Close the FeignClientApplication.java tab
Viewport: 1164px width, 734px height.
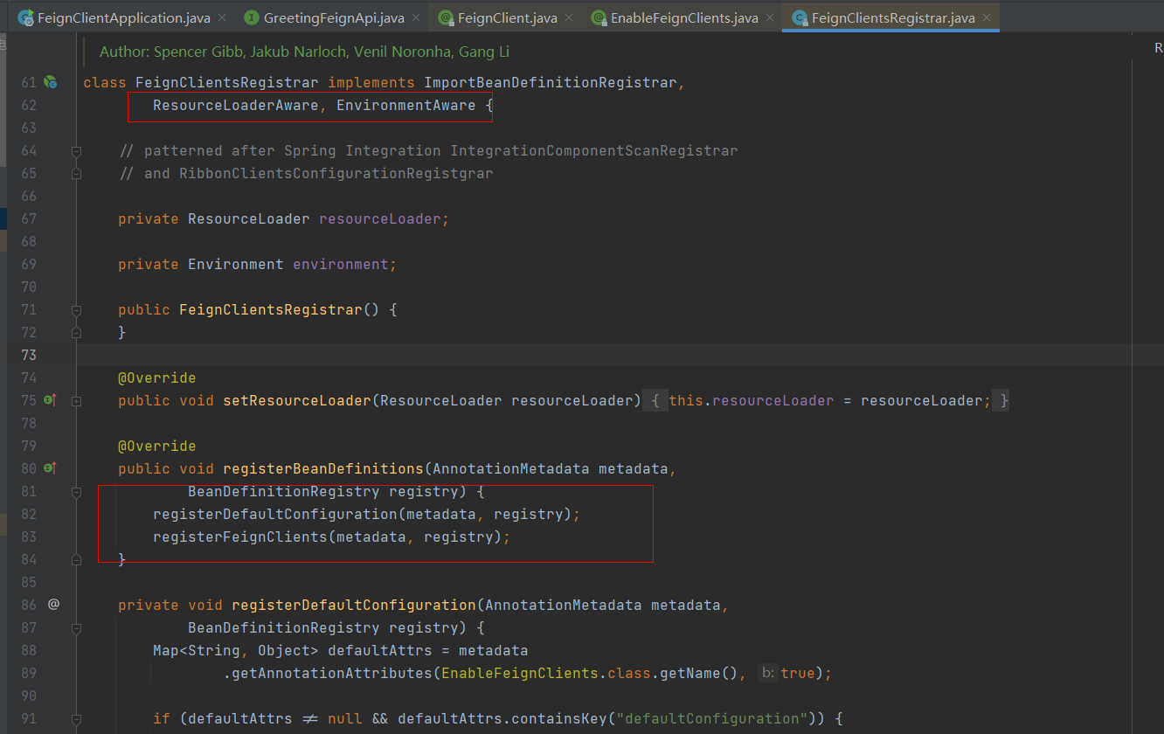[x=221, y=17]
